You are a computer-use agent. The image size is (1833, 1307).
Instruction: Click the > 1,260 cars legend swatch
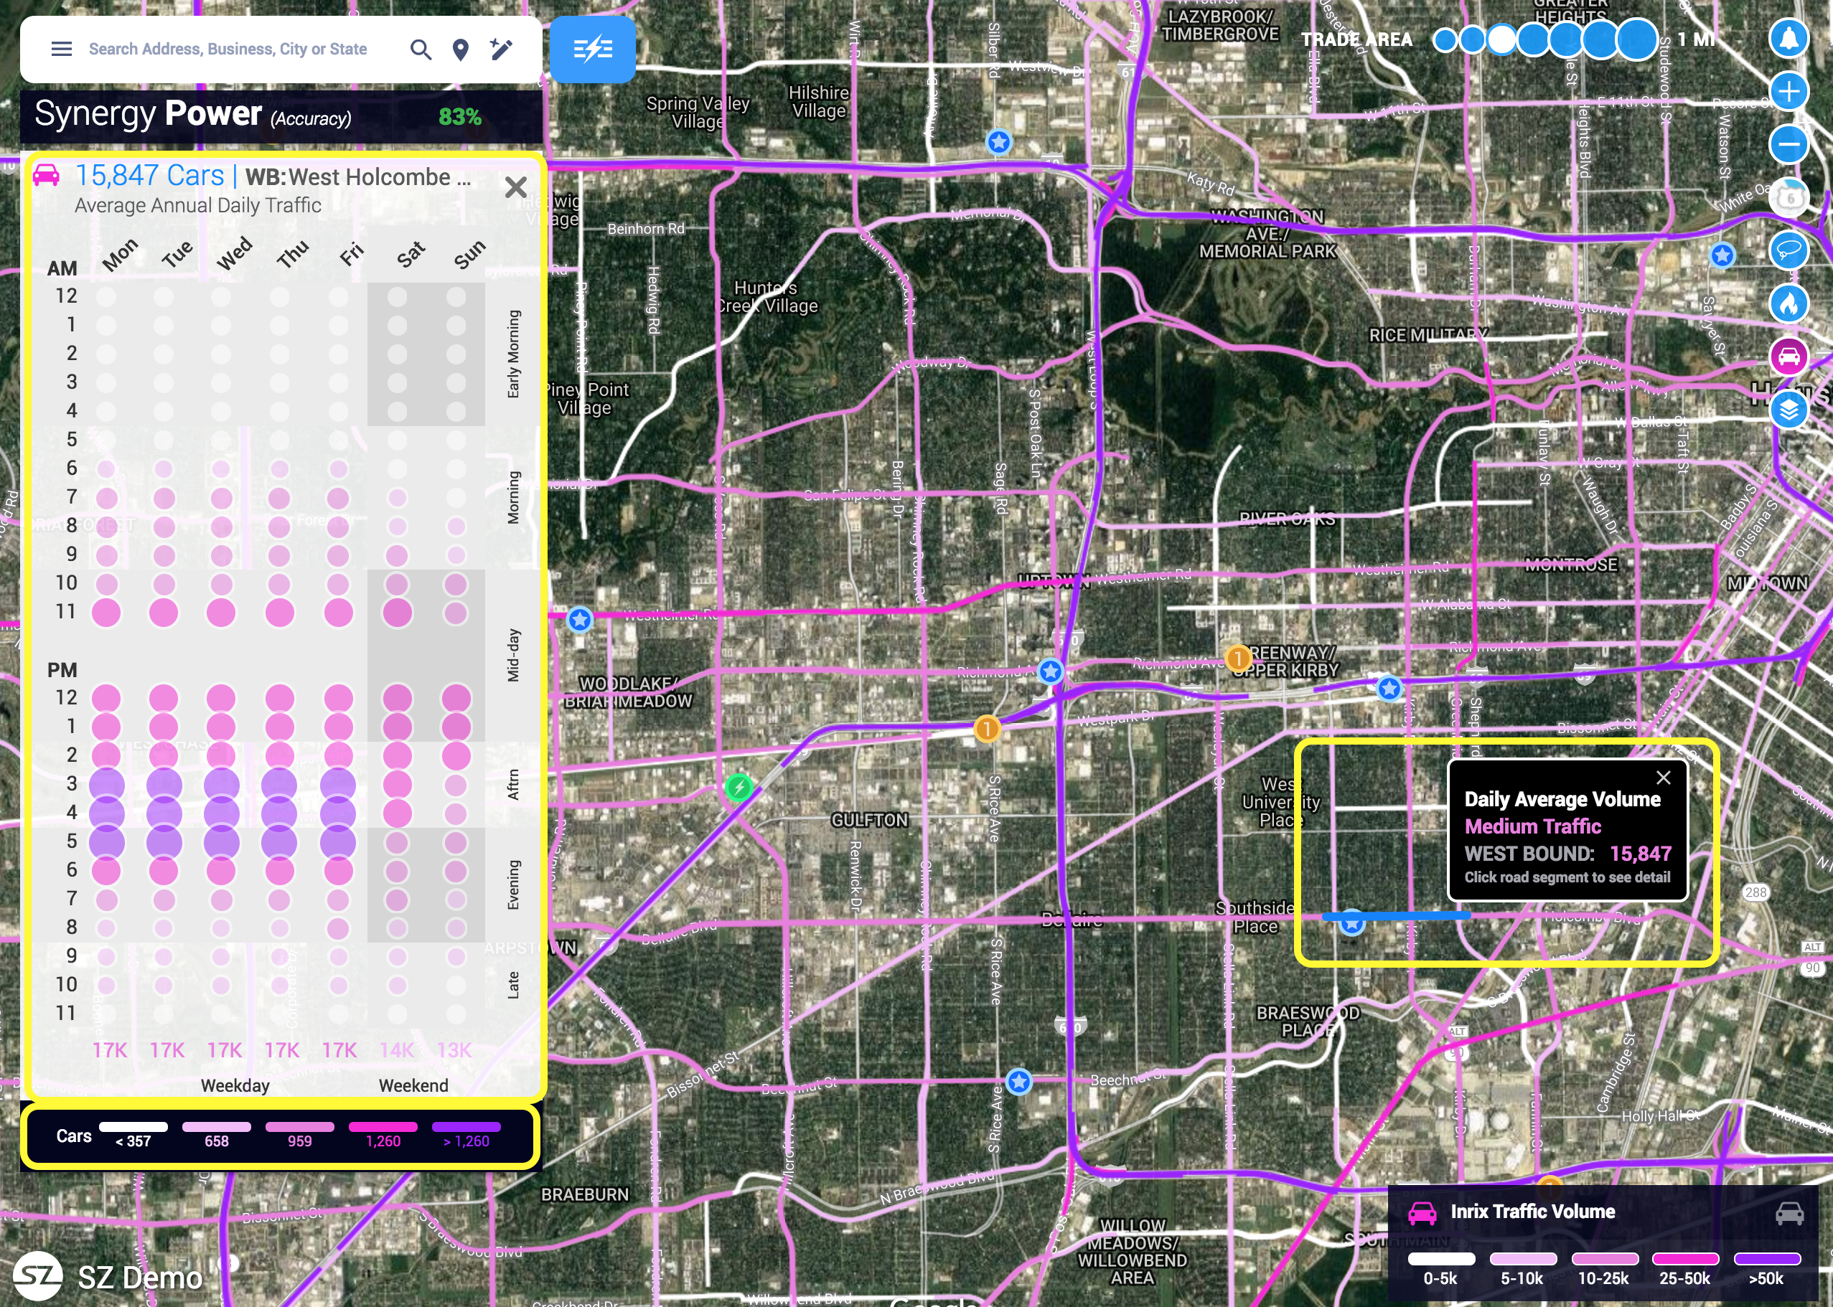click(x=466, y=1127)
